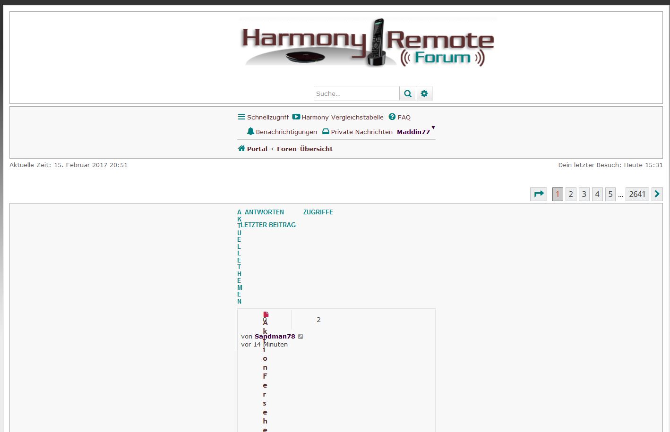
Task: Select page 4 in pagination
Action: coord(597,194)
